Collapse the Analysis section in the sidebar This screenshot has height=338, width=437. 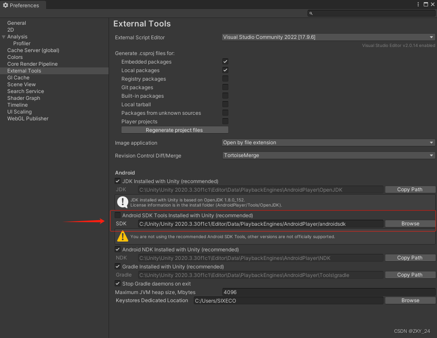coord(3,36)
